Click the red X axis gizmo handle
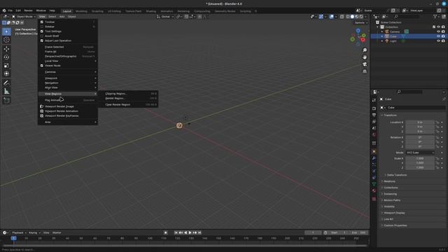 [363, 40]
